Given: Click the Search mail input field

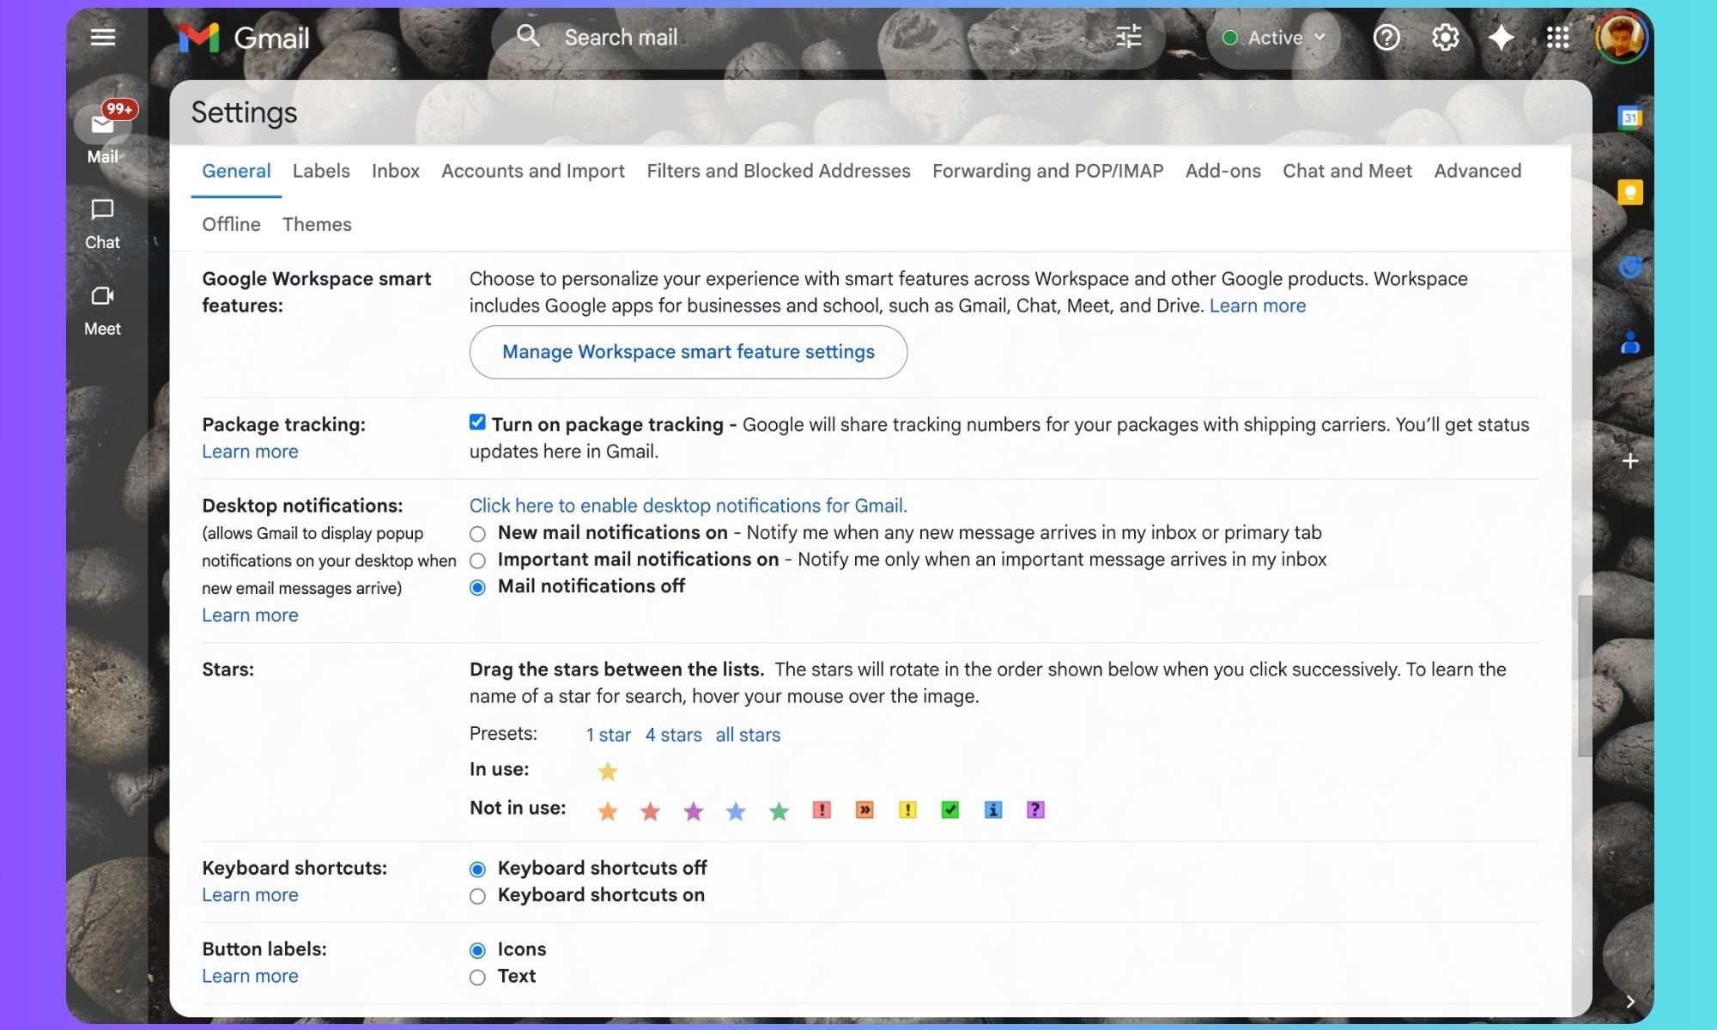Looking at the screenshot, I should point(828,37).
